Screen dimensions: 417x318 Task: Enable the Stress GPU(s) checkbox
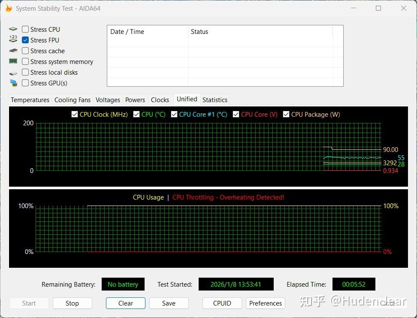click(x=25, y=83)
